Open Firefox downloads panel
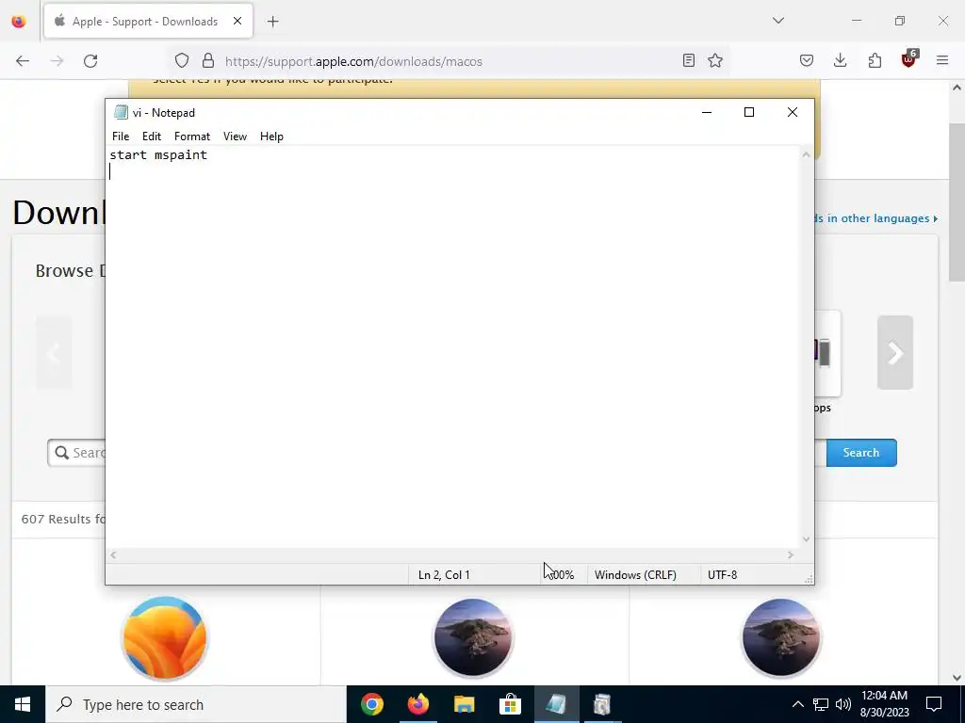Viewport: 965px width, 723px height. click(x=840, y=60)
